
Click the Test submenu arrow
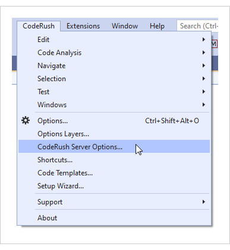[204, 92]
